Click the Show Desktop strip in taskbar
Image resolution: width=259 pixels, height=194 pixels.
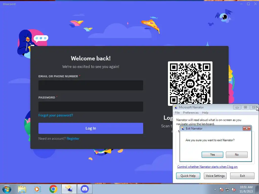coord(257,189)
